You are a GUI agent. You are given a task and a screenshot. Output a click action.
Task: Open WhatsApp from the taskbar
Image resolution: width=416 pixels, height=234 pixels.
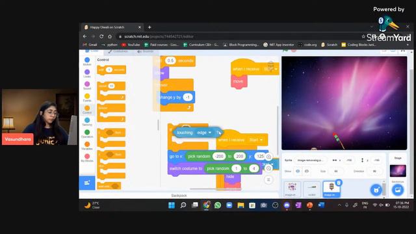[x=218, y=205]
